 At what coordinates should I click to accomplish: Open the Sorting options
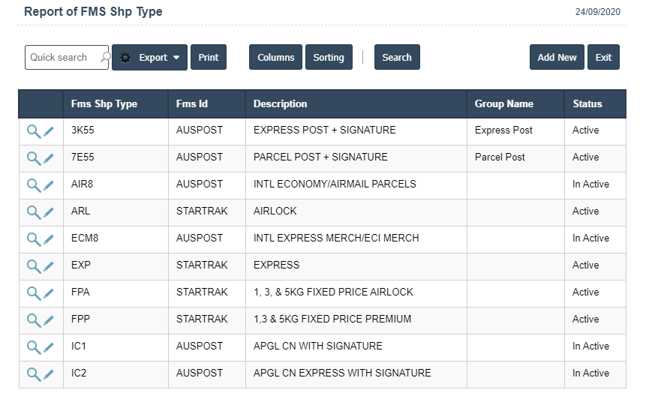329,58
